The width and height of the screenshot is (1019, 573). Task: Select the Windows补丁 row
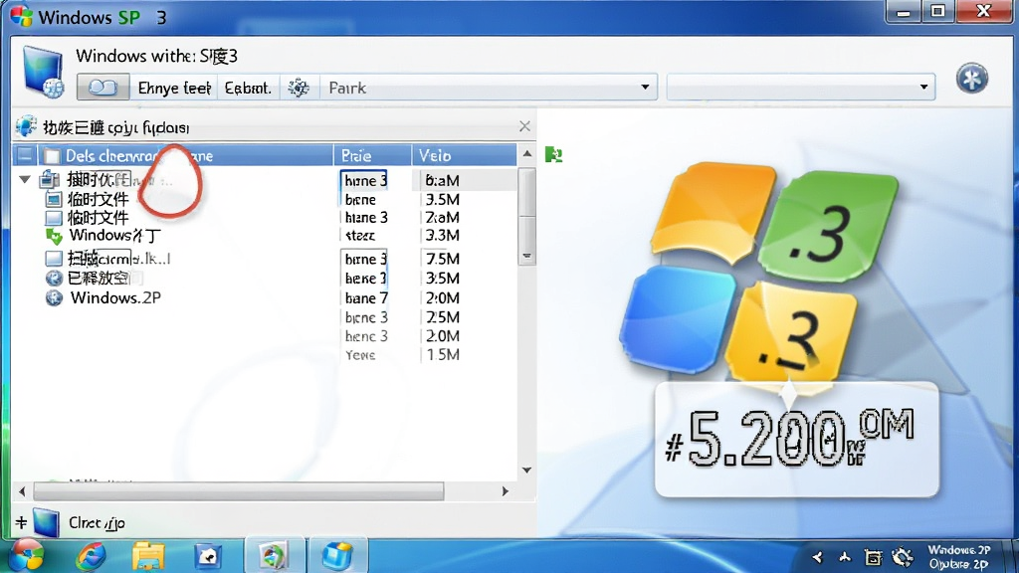click(115, 235)
